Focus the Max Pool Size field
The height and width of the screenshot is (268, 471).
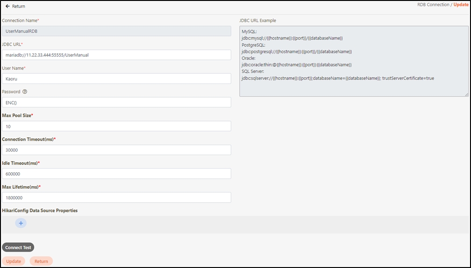(x=116, y=126)
